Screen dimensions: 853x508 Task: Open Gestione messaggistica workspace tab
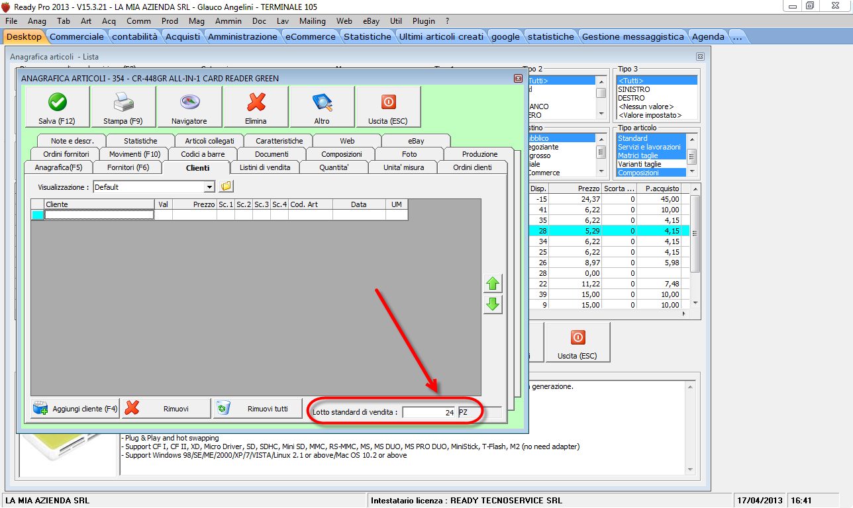click(633, 36)
